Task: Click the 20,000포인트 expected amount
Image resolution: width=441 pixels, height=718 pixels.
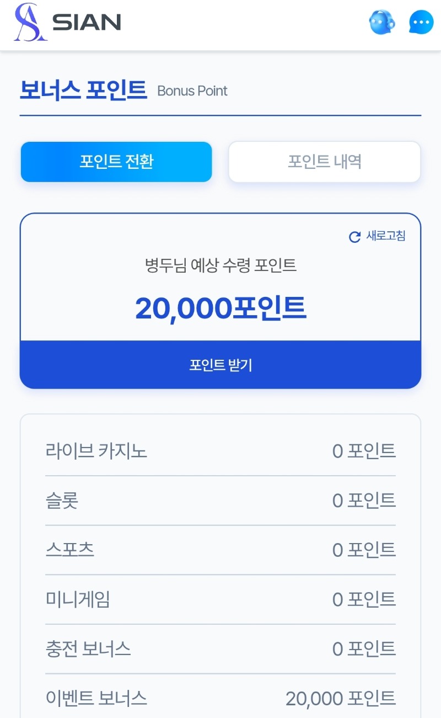Action: click(220, 308)
